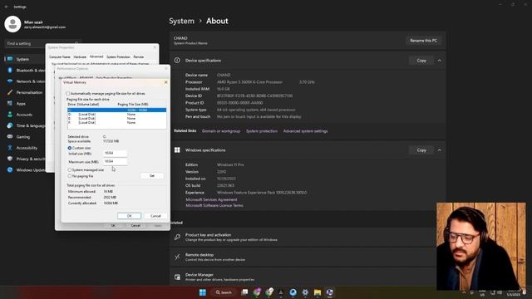Viewport: 532px width, 299px height.
Task: Click the Set button in Virtual Memory
Action: [152, 175]
